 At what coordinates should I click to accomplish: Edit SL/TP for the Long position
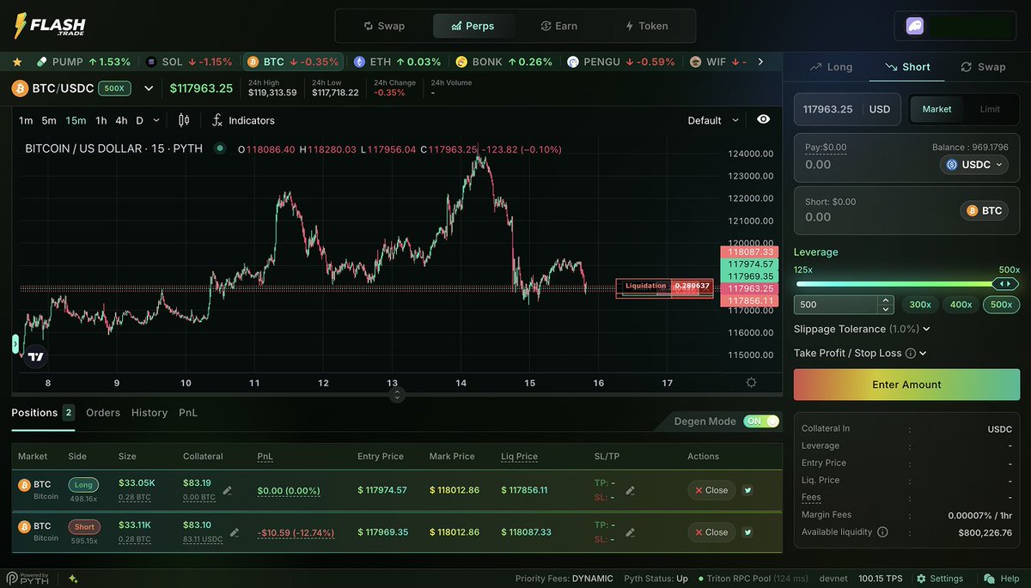click(631, 490)
